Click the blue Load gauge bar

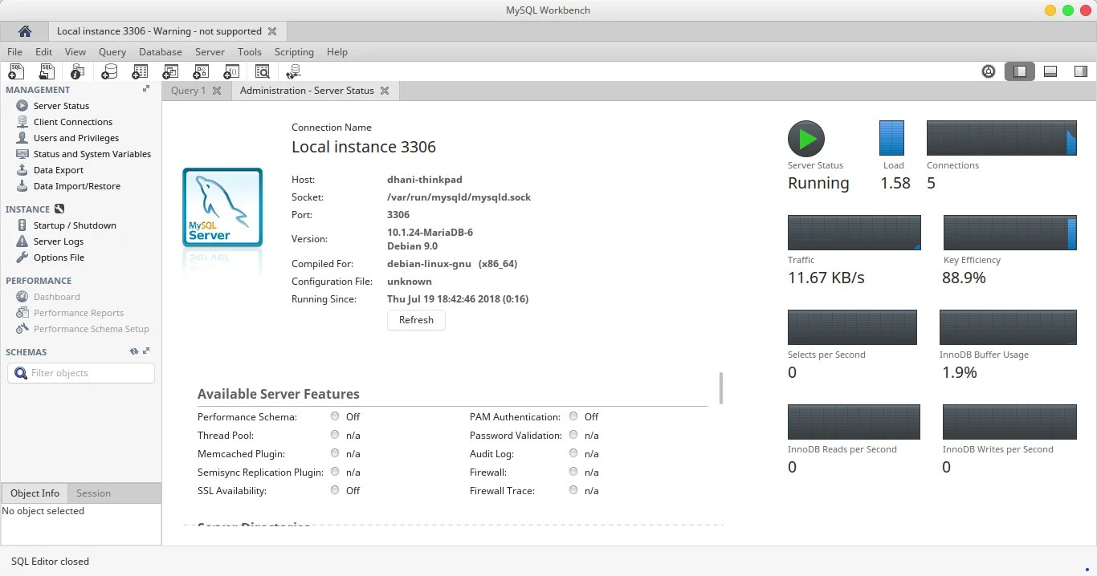(x=891, y=138)
